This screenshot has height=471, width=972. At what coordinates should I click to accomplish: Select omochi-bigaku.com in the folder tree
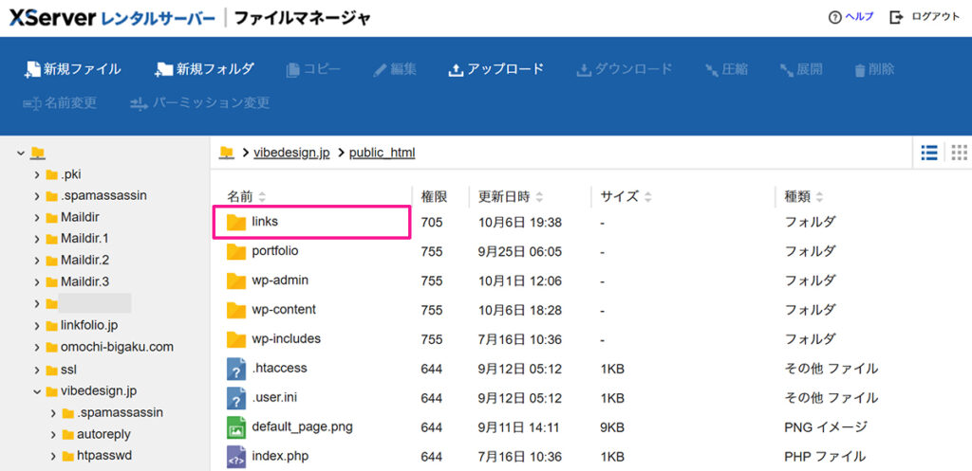(116, 347)
